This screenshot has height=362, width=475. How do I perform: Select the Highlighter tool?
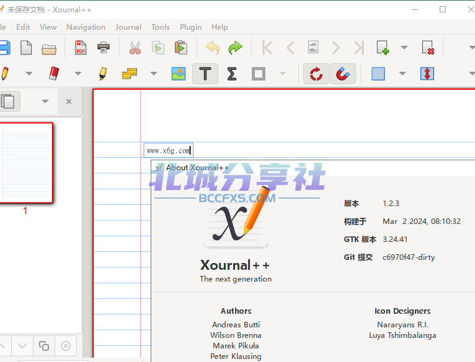(103, 74)
